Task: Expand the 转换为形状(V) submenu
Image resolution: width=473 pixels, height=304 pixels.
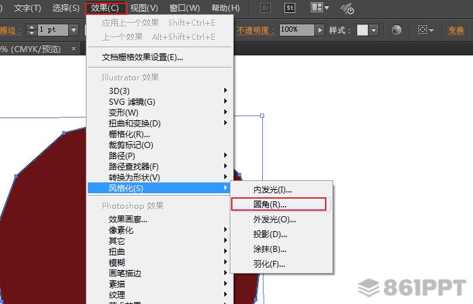Action: tap(160, 177)
